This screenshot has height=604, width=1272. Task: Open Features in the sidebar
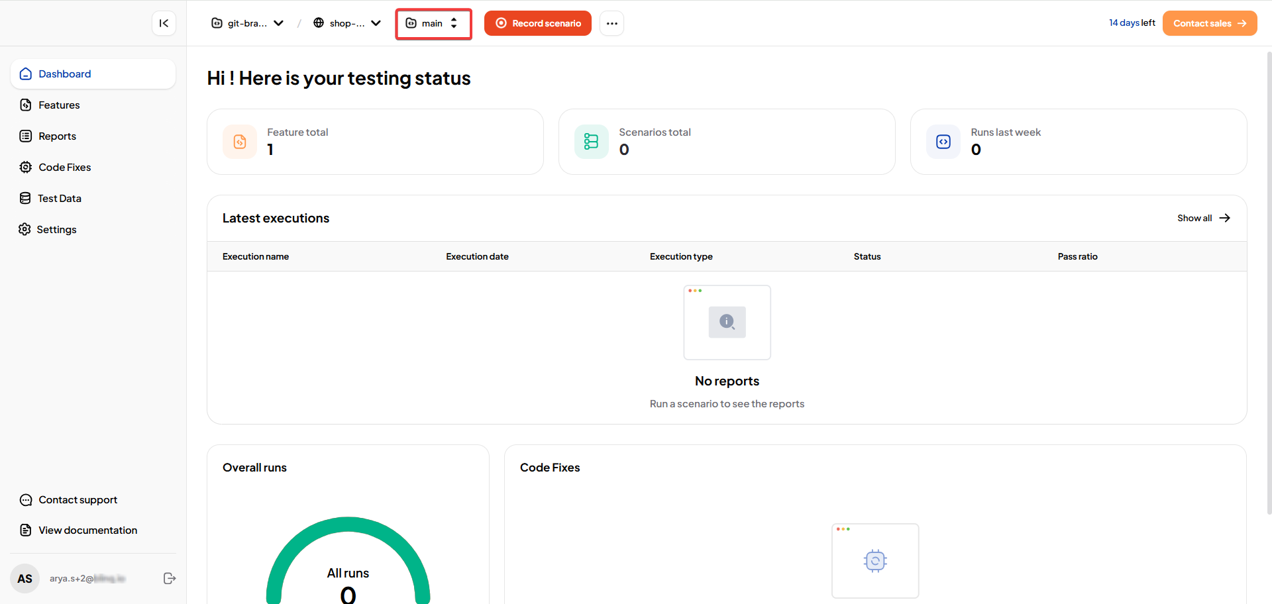click(59, 105)
